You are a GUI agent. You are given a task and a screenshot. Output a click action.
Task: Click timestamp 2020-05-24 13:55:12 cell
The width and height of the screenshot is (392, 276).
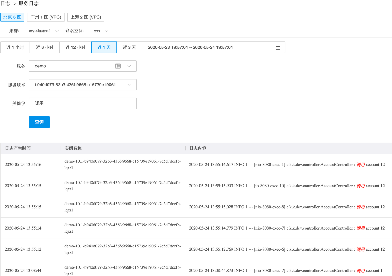click(23, 249)
